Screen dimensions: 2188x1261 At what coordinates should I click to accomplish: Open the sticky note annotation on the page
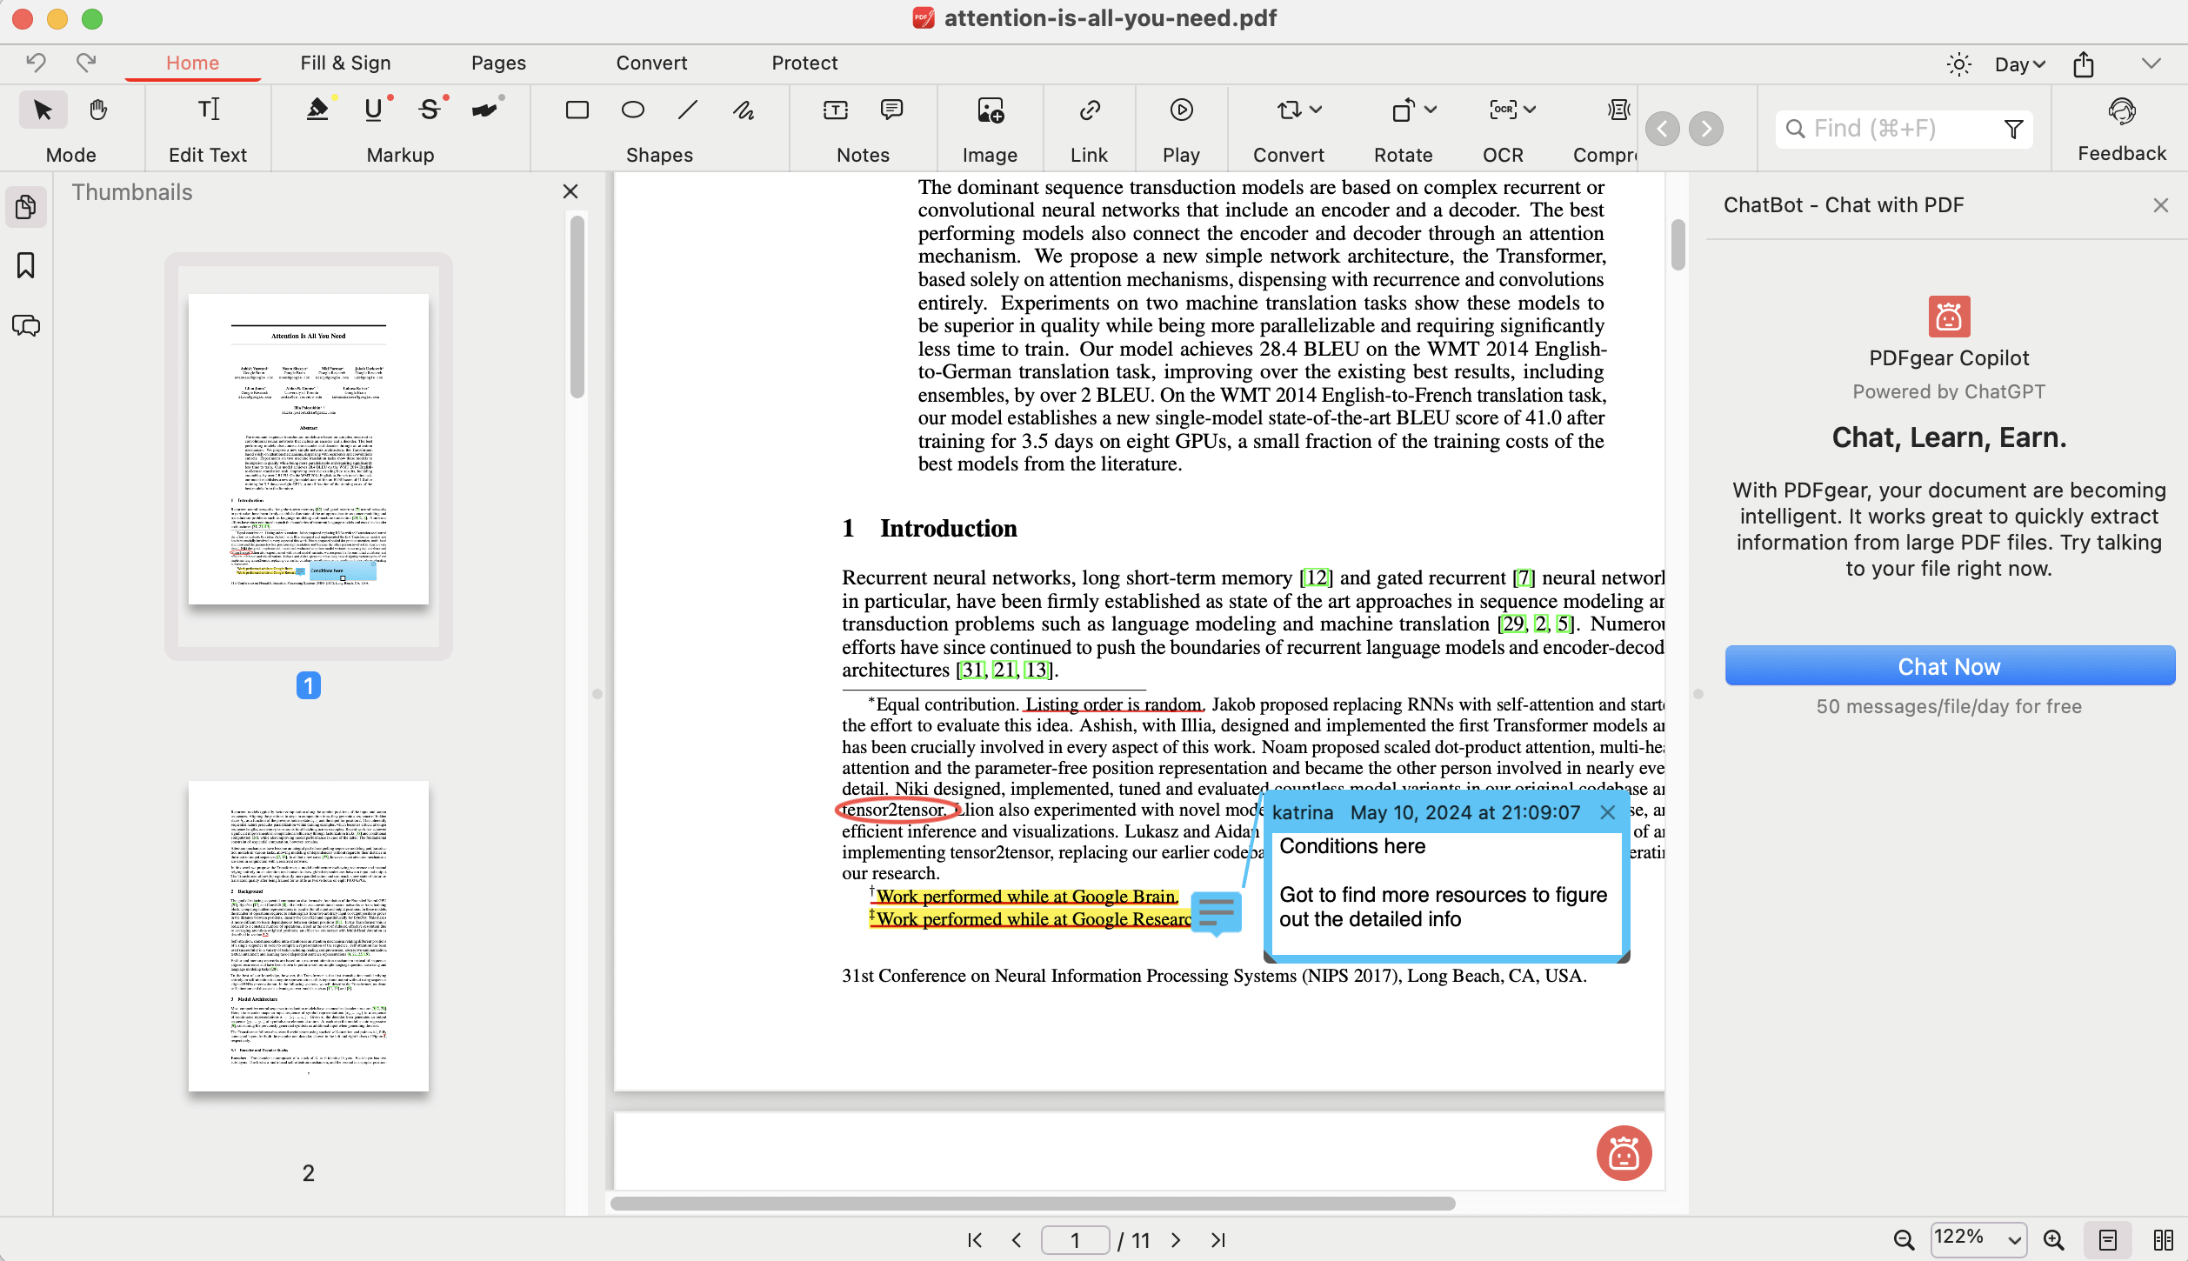[x=1216, y=913]
